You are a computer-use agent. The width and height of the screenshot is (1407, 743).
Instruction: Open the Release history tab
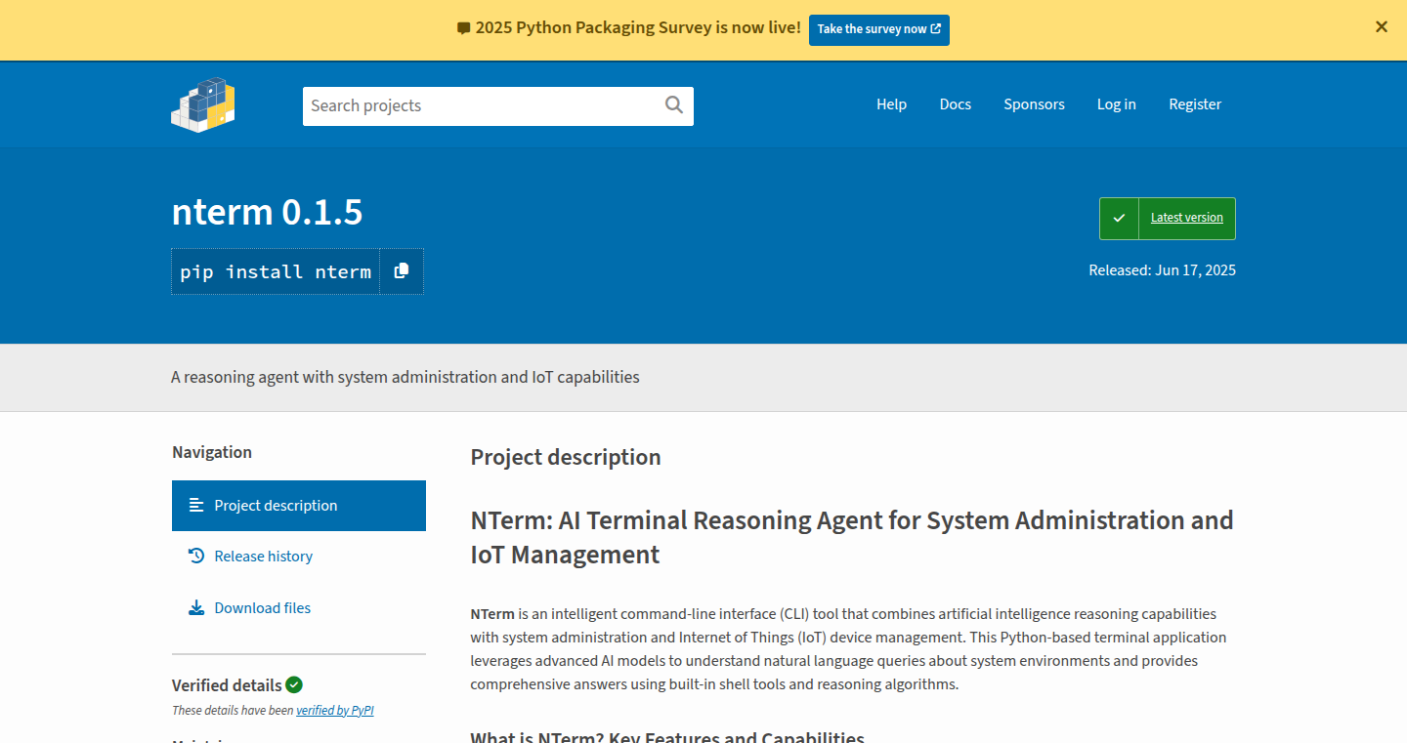coord(299,557)
